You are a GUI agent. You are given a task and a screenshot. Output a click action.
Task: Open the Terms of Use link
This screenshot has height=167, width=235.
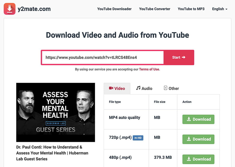[149, 69]
